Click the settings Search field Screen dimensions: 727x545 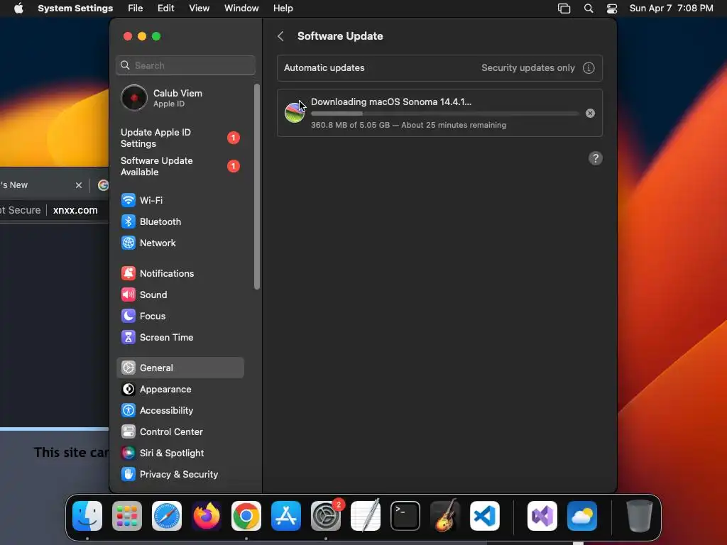pos(185,65)
